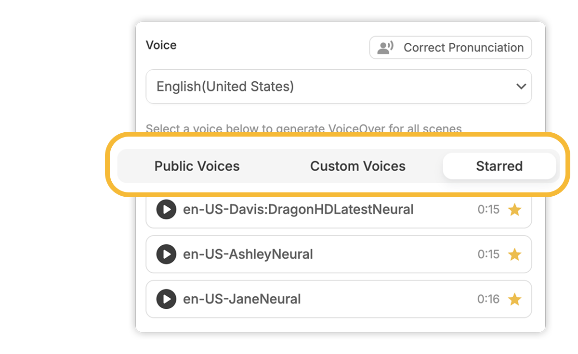Select the Starred voices tab
Viewport: 578px width, 354px height.
point(499,166)
